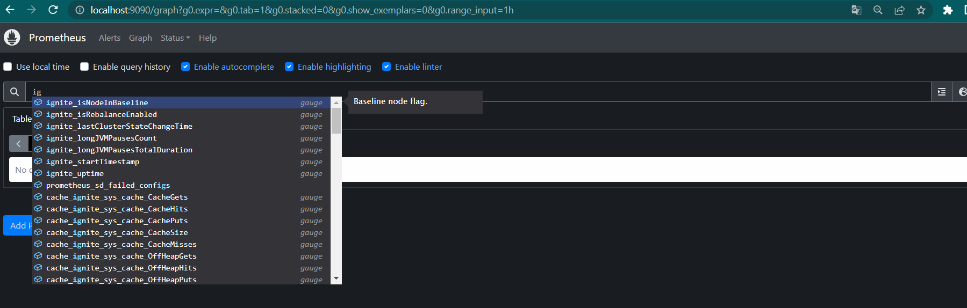The width and height of the screenshot is (967, 308).
Task: Click the browser address bar URL
Action: point(302,10)
